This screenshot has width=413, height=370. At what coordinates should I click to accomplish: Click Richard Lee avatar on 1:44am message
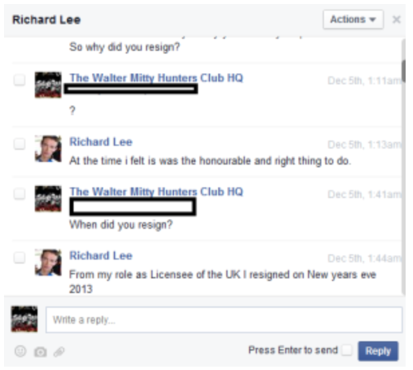point(48,262)
